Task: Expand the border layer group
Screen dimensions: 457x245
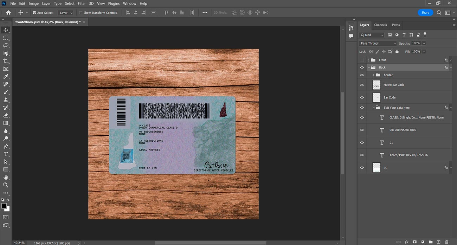Action: (x=373, y=75)
